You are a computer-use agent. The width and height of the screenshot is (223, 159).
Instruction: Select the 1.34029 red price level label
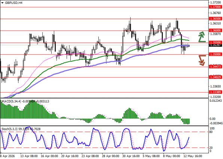click(x=215, y=77)
